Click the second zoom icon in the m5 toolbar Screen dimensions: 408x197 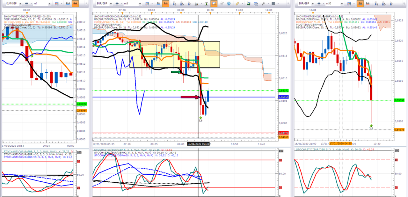182,4
